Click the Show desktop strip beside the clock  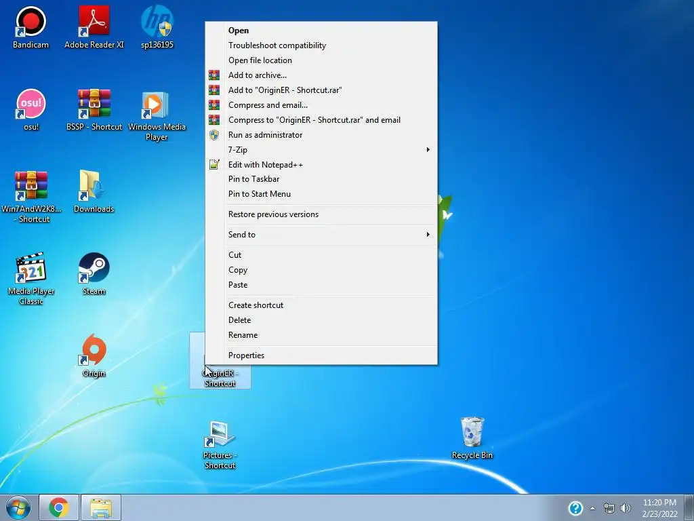(689, 507)
